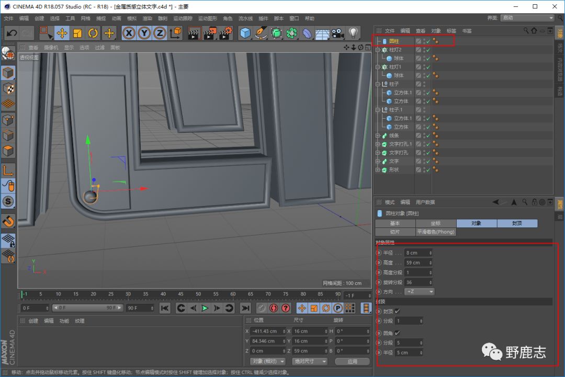
Task: Switch to the 坐标 attributes tab
Action: click(x=436, y=223)
